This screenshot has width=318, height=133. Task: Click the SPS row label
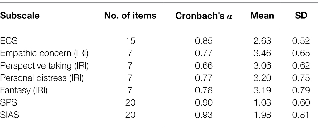tap(8, 103)
